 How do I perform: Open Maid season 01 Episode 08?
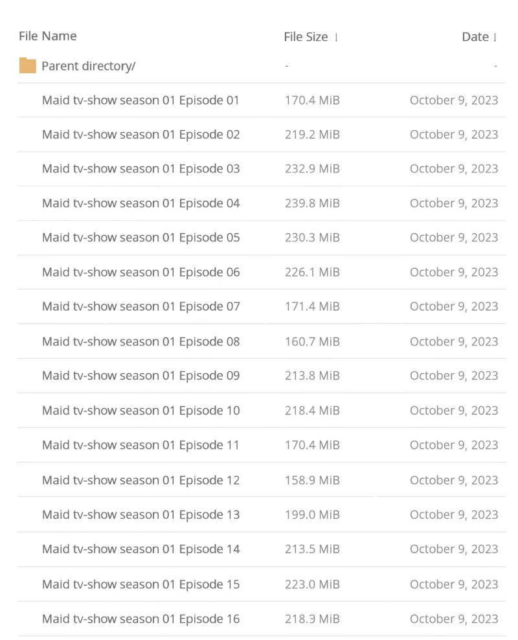pyautogui.click(x=141, y=341)
